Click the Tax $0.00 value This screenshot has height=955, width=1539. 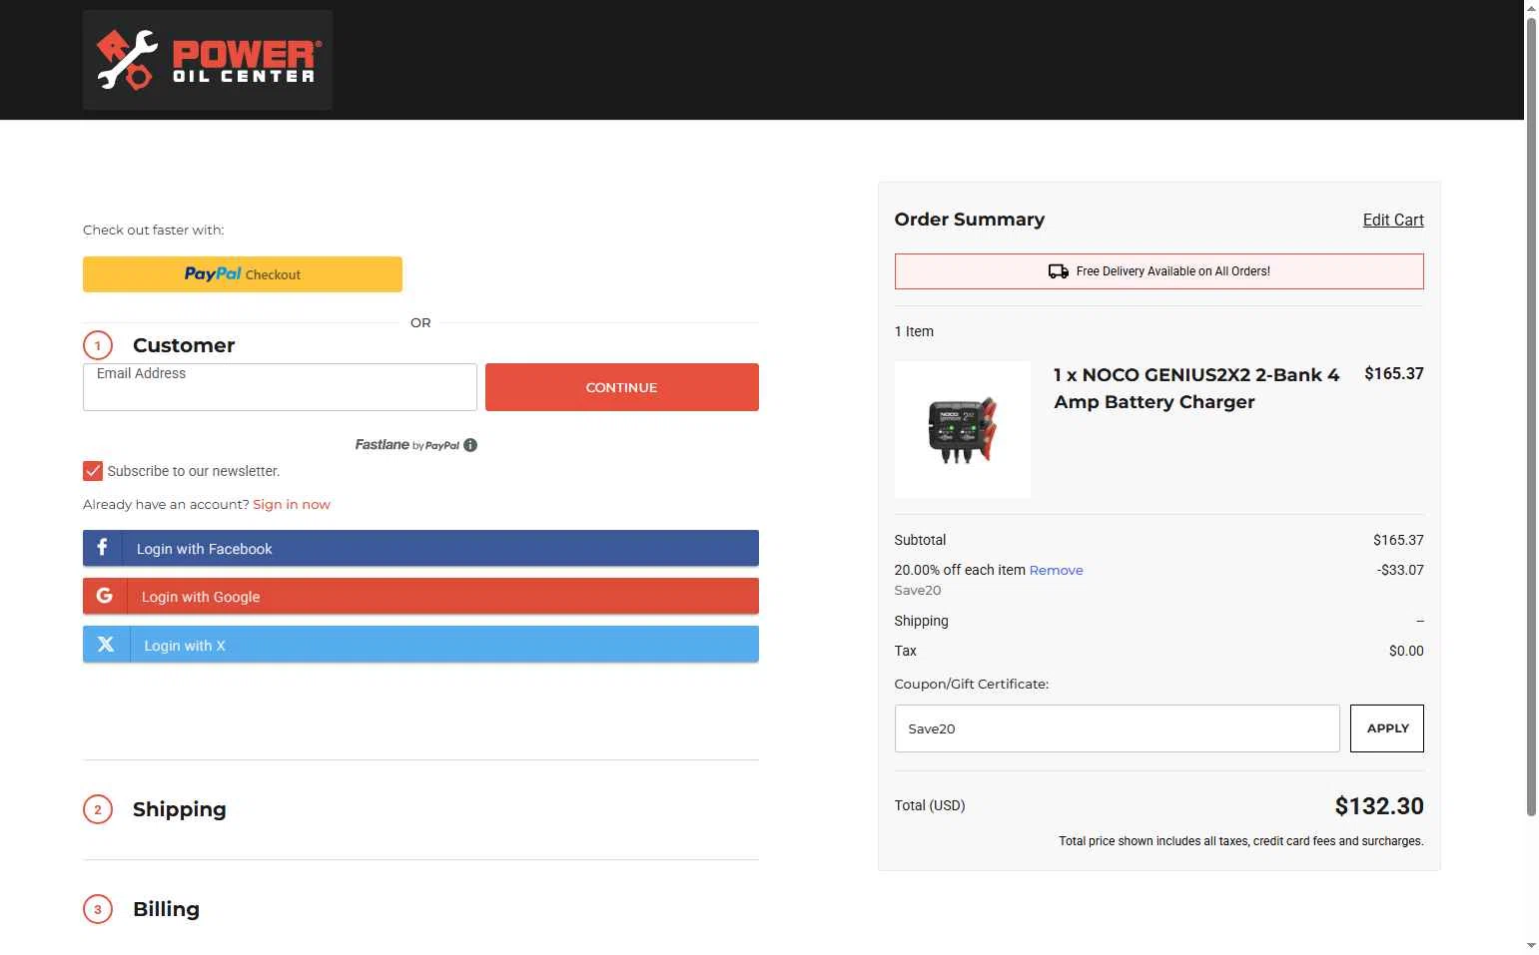pyautogui.click(x=1406, y=651)
